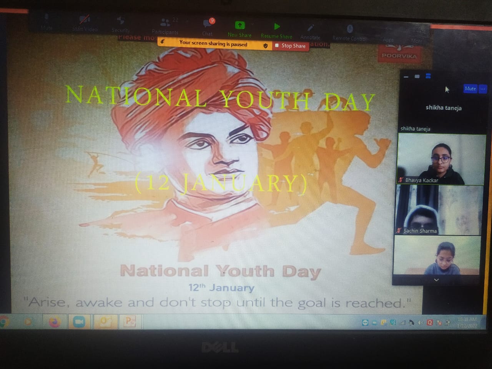Expand more video tiles with the down chevron
Screen dimensions: 492x369
click(436, 280)
